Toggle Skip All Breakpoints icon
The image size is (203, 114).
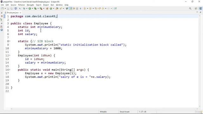pyautogui.click(x=20, y=9)
